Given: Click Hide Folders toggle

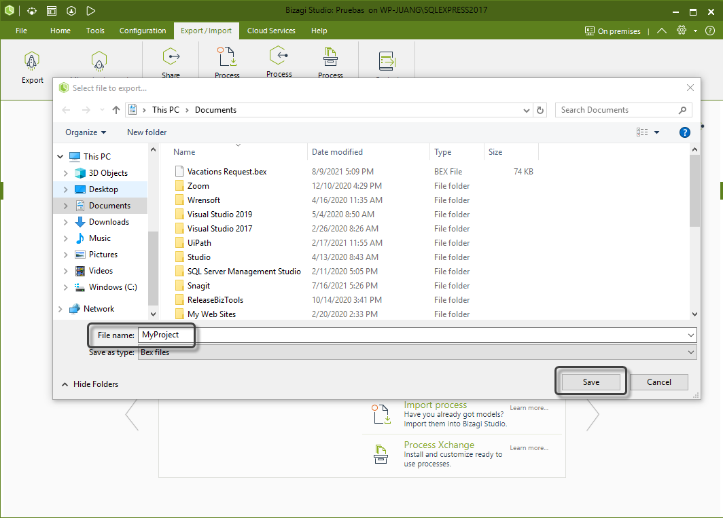Looking at the screenshot, I should pos(90,384).
